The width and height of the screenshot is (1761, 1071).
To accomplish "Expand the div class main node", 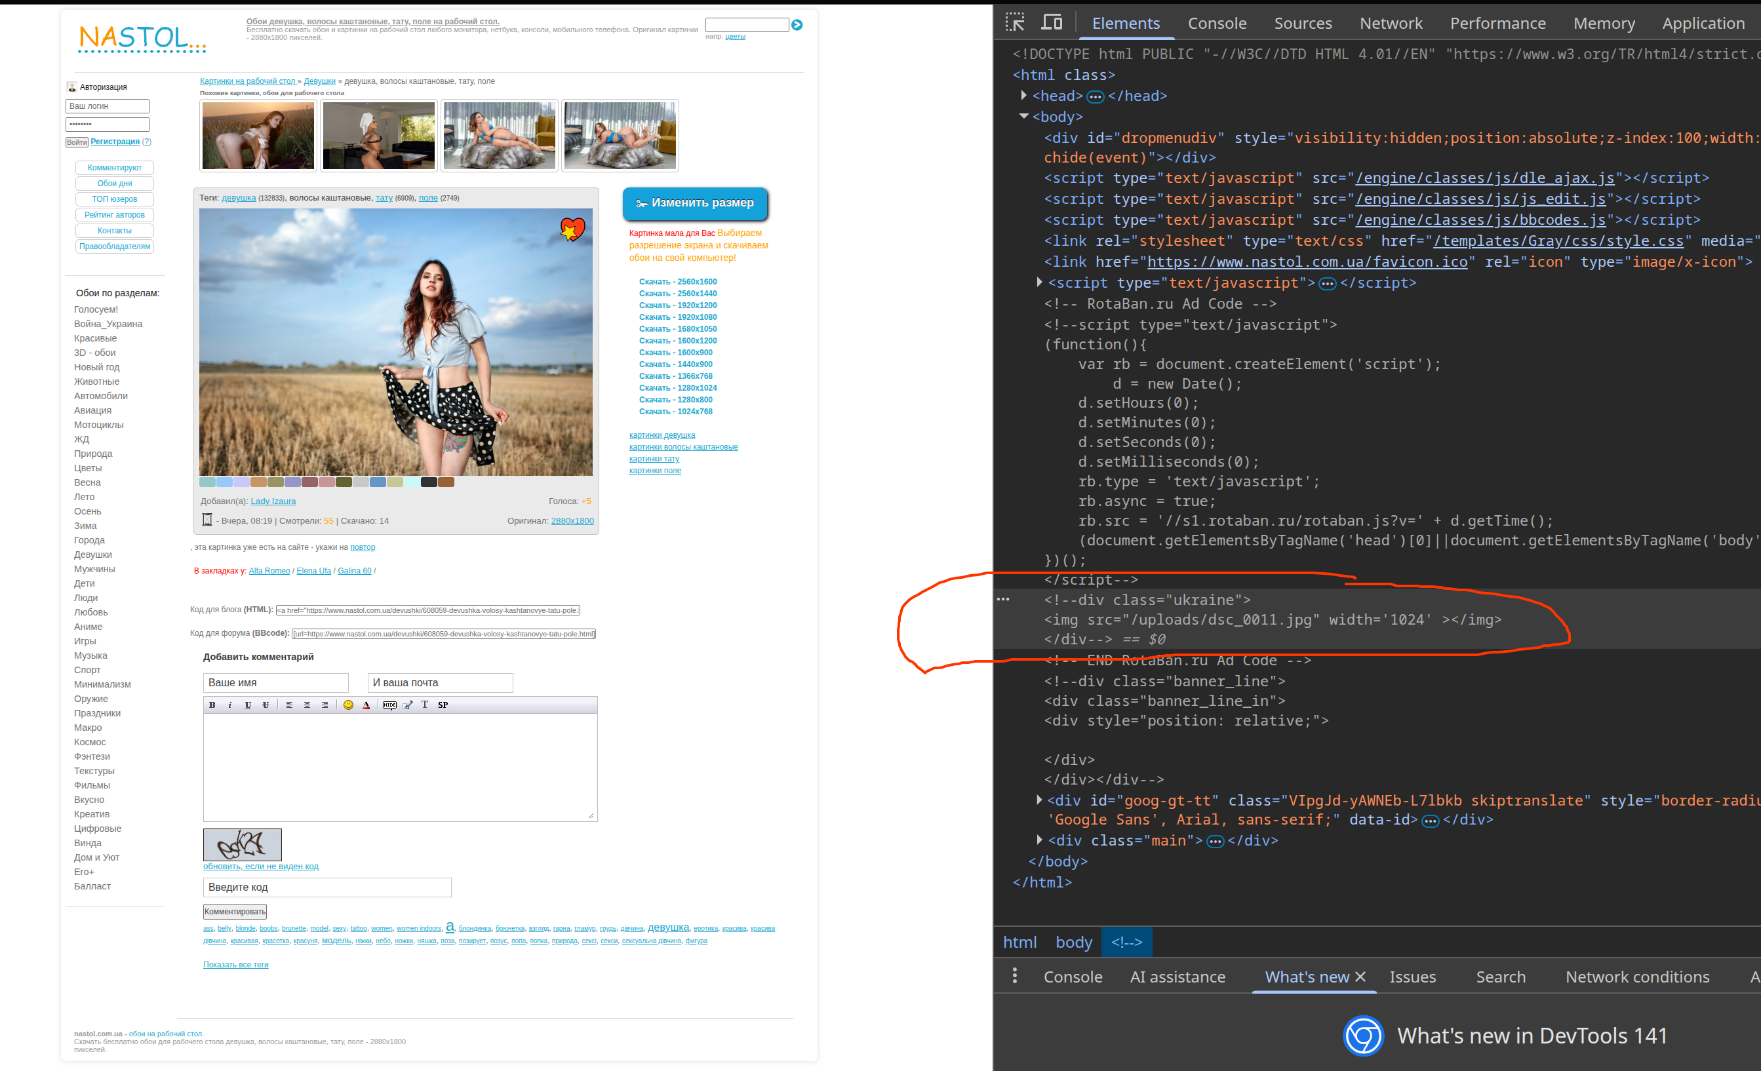I will [x=1039, y=840].
